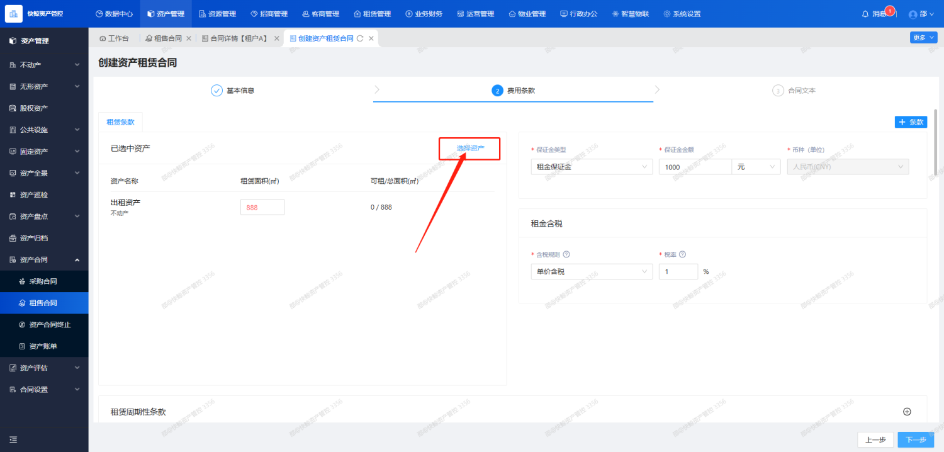Close the 创建资产租赁合同 tab
944x452 pixels.
(371, 38)
